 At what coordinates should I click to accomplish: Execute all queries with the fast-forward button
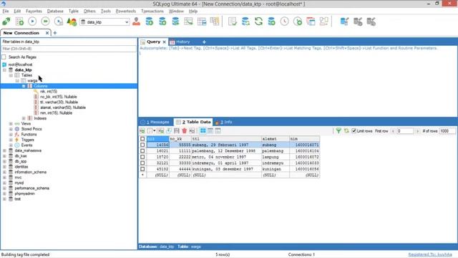[x=46, y=21]
